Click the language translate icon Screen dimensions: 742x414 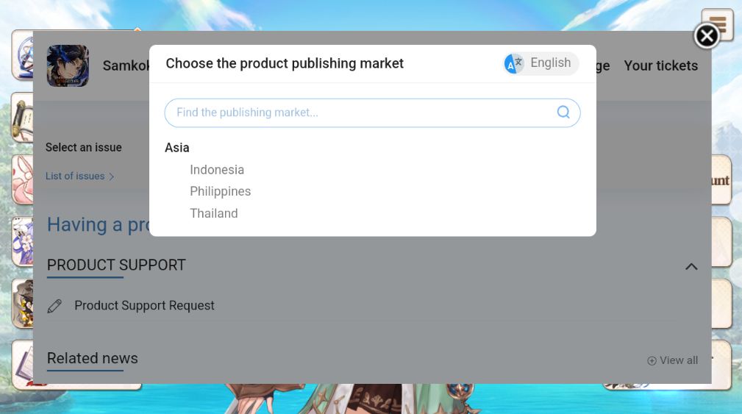514,63
